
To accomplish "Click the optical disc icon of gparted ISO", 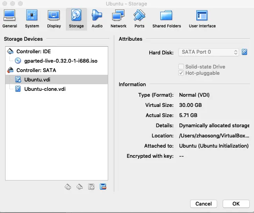I will coord(18,61).
